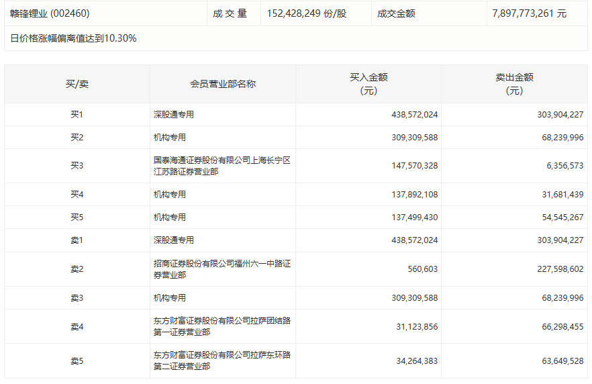The height and width of the screenshot is (384, 592).
Task: Click 东方财富证券拉萨团结路第一证券营业部 name
Action: [x=222, y=327]
